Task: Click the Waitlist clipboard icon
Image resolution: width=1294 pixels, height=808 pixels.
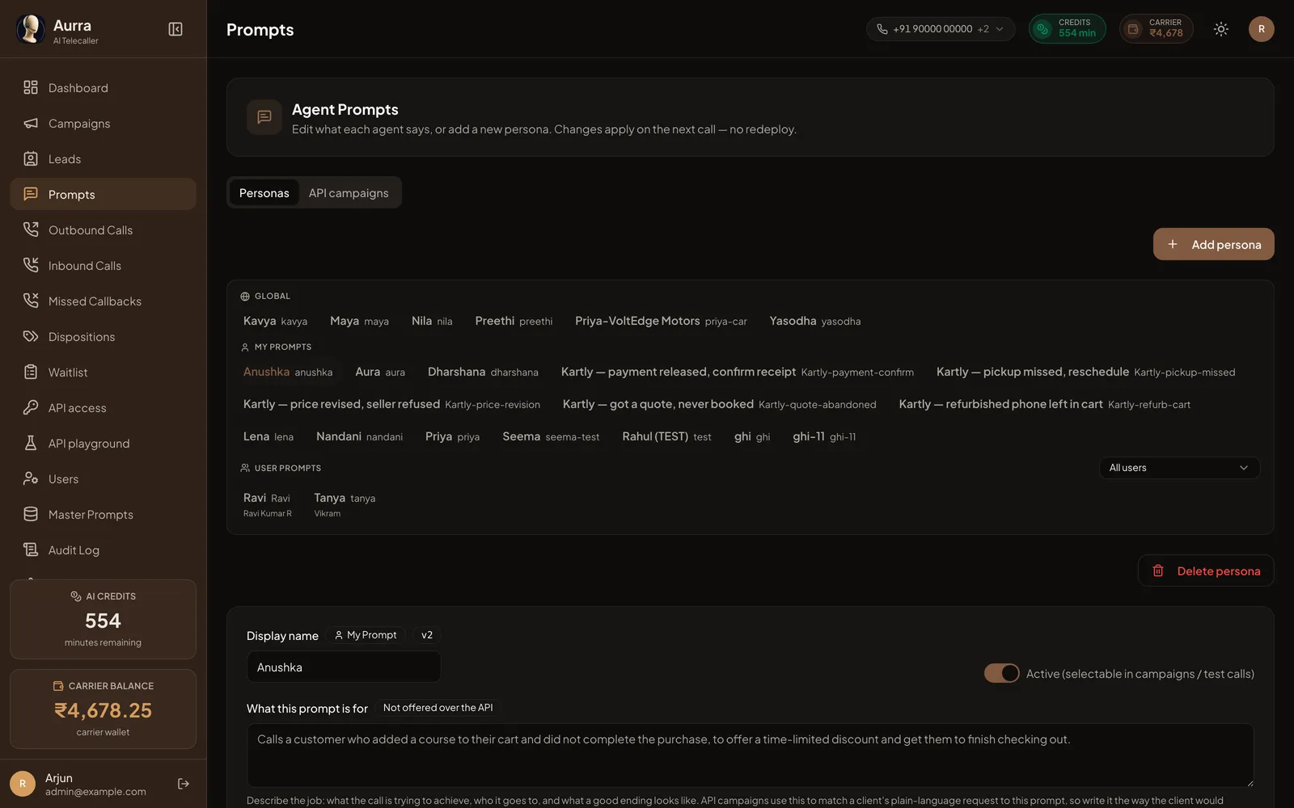Action: pos(31,372)
